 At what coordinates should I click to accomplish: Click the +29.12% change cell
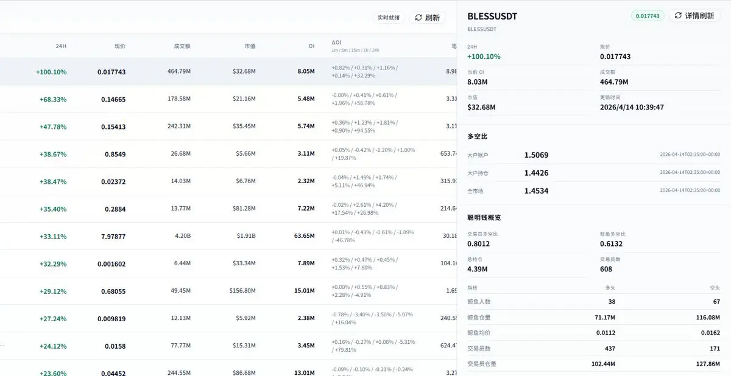(53, 291)
